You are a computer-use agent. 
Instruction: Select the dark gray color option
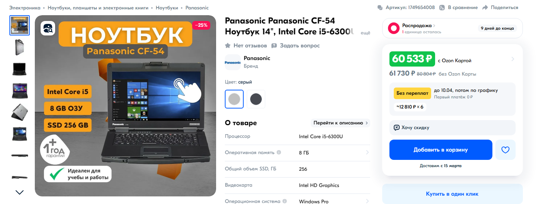click(256, 99)
